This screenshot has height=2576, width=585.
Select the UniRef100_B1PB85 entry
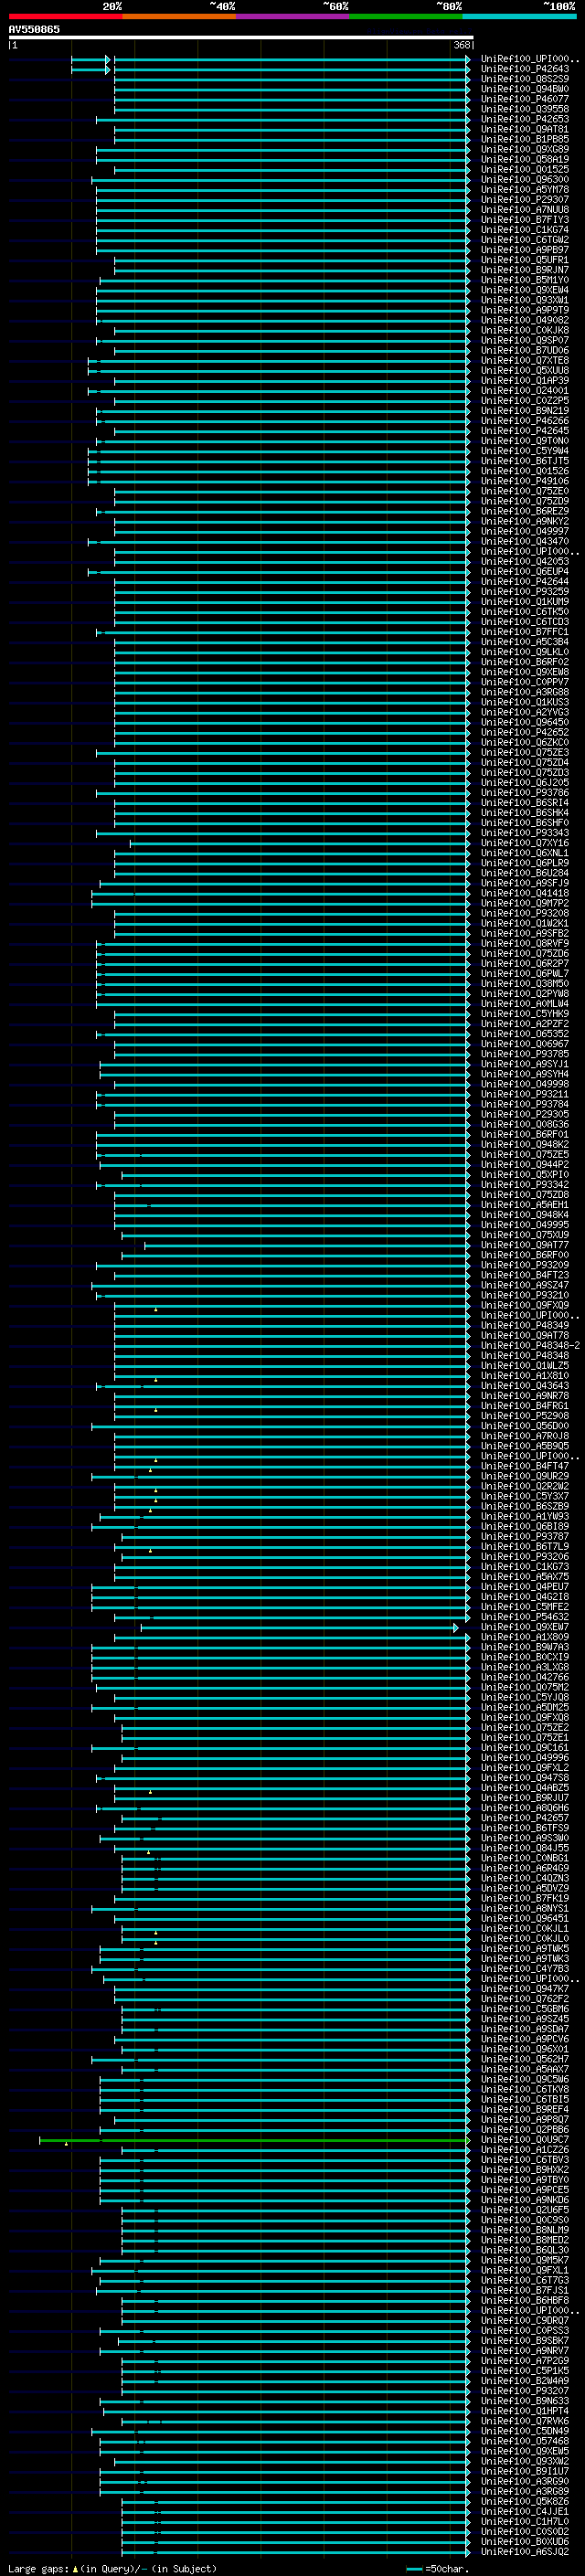[x=525, y=139]
